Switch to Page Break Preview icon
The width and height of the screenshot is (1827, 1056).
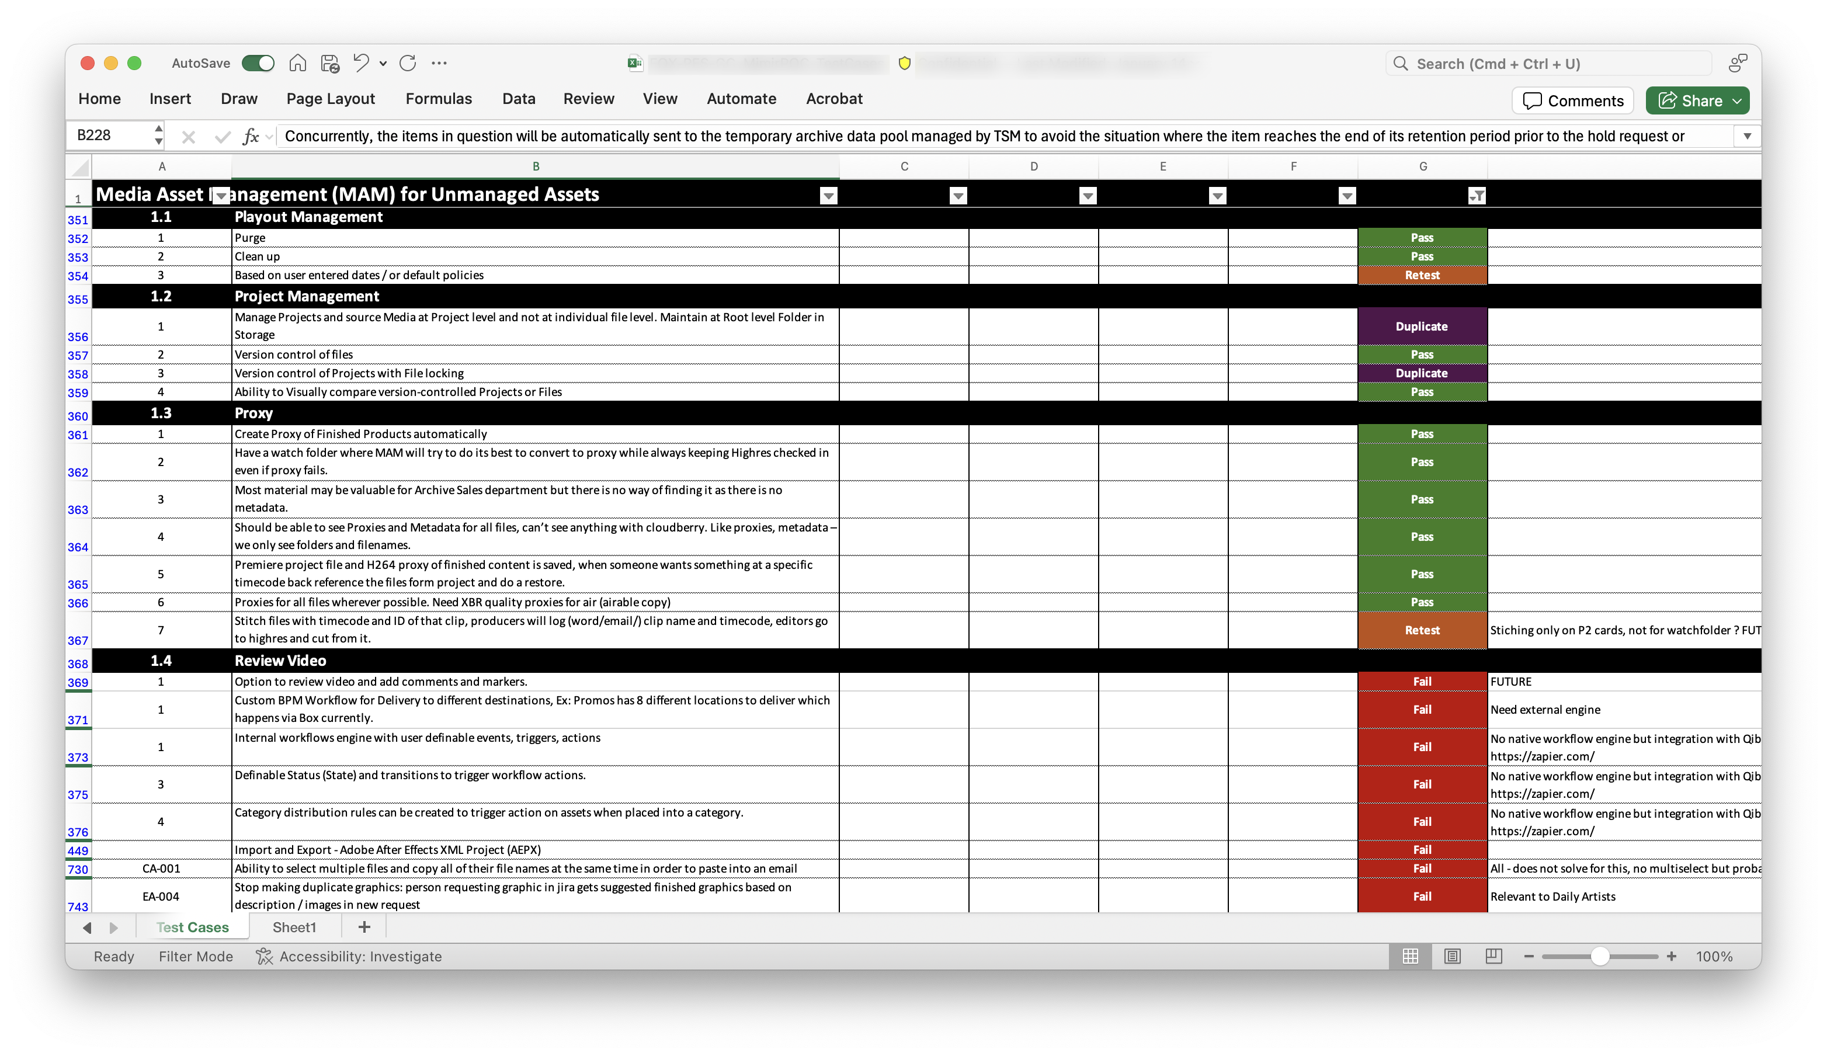click(x=1493, y=957)
